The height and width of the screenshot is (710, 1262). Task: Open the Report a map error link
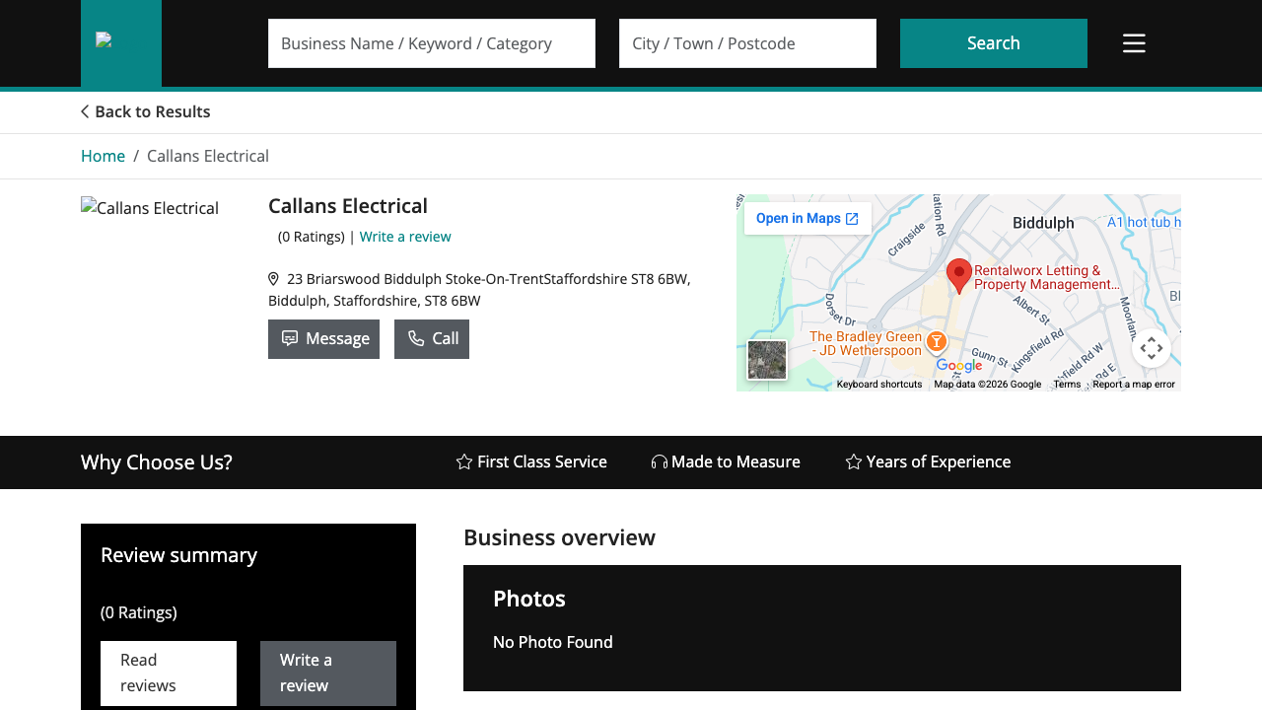point(1135,384)
